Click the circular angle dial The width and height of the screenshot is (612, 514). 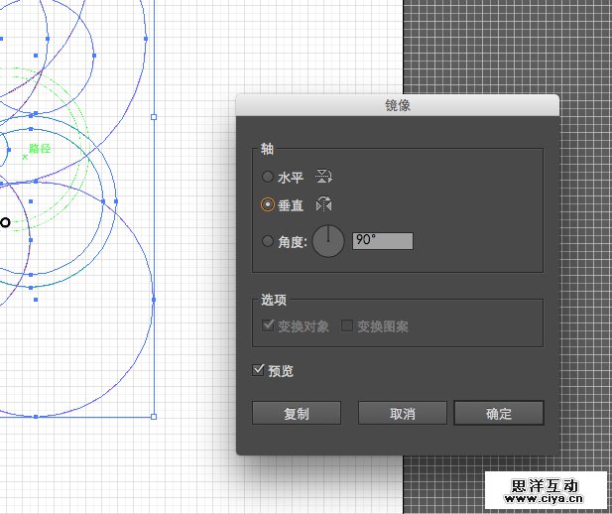click(328, 241)
